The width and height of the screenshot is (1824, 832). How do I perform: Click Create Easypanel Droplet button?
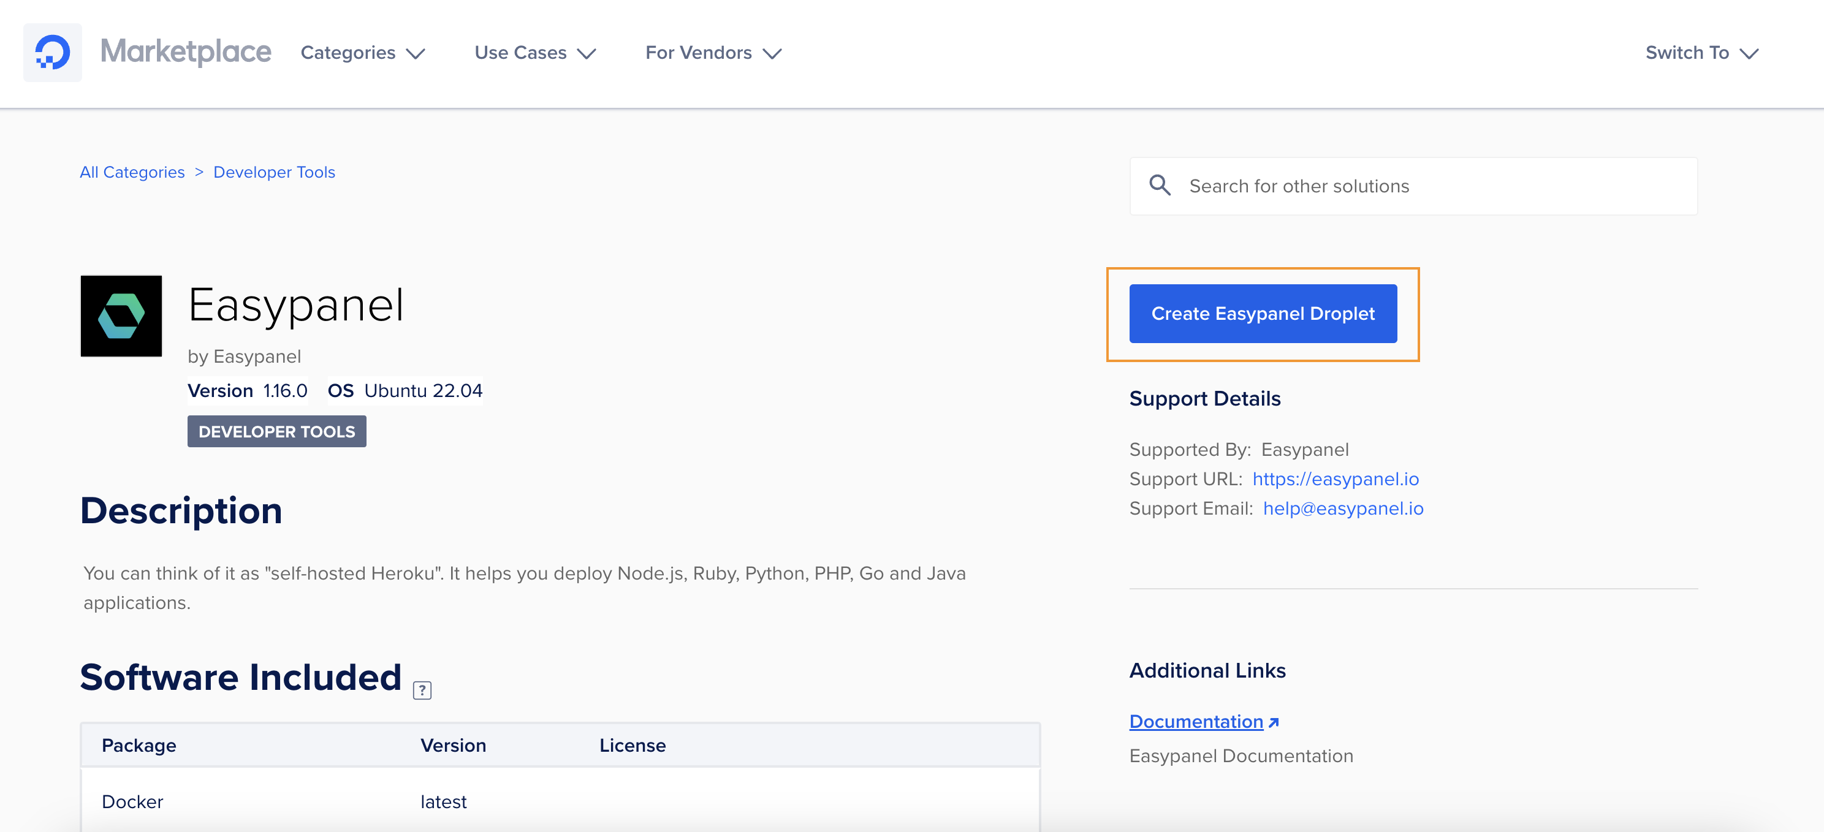pos(1263,314)
